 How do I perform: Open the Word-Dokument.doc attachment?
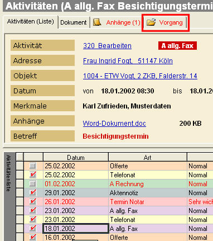click(x=114, y=124)
